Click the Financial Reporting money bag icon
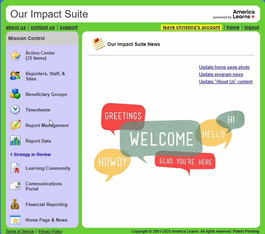 [x=15, y=204]
